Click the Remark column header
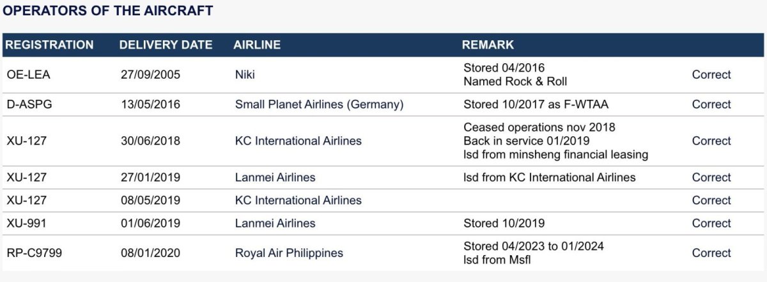The image size is (767, 282). pyautogui.click(x=488, y=45)
